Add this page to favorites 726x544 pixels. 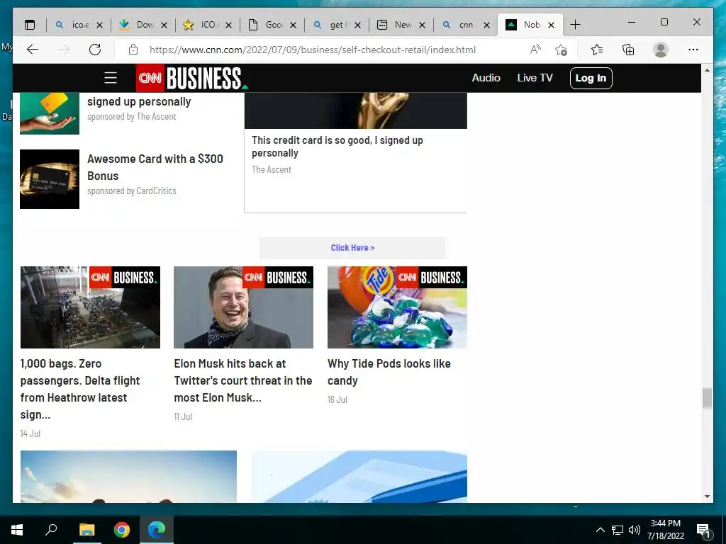(x=562, y=50)
